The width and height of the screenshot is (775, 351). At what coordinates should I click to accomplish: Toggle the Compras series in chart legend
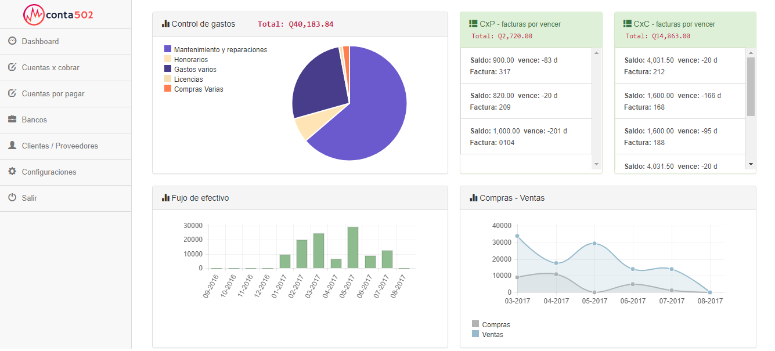coord(491,325)
